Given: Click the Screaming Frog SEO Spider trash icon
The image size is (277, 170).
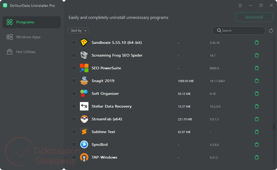Looking at the screenshot, I should (x=257, y=55).
